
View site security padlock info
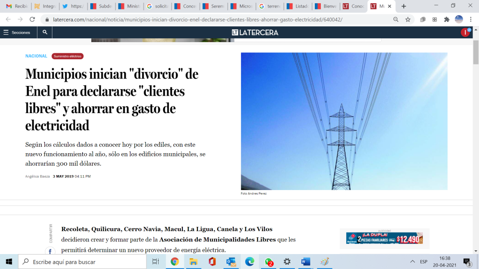tap(47, 20)
